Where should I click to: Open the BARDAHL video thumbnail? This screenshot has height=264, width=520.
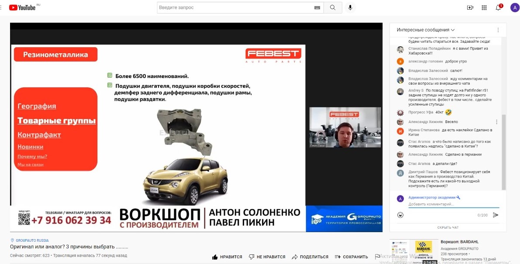coord(413,251)
